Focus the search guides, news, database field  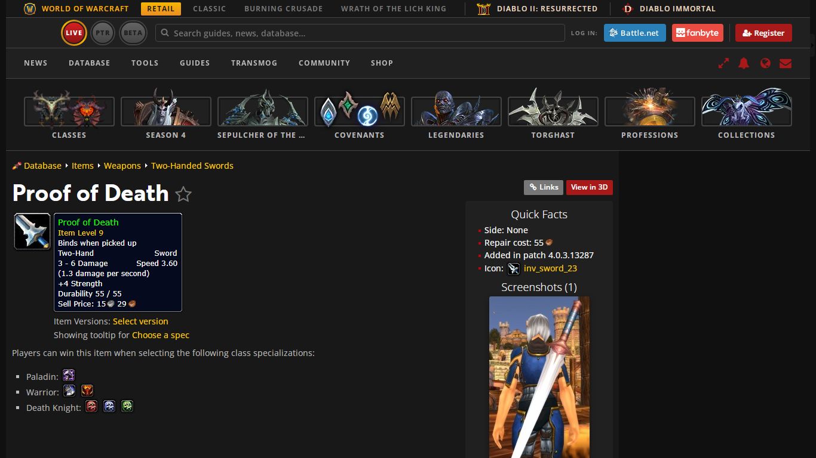(360, 33)
